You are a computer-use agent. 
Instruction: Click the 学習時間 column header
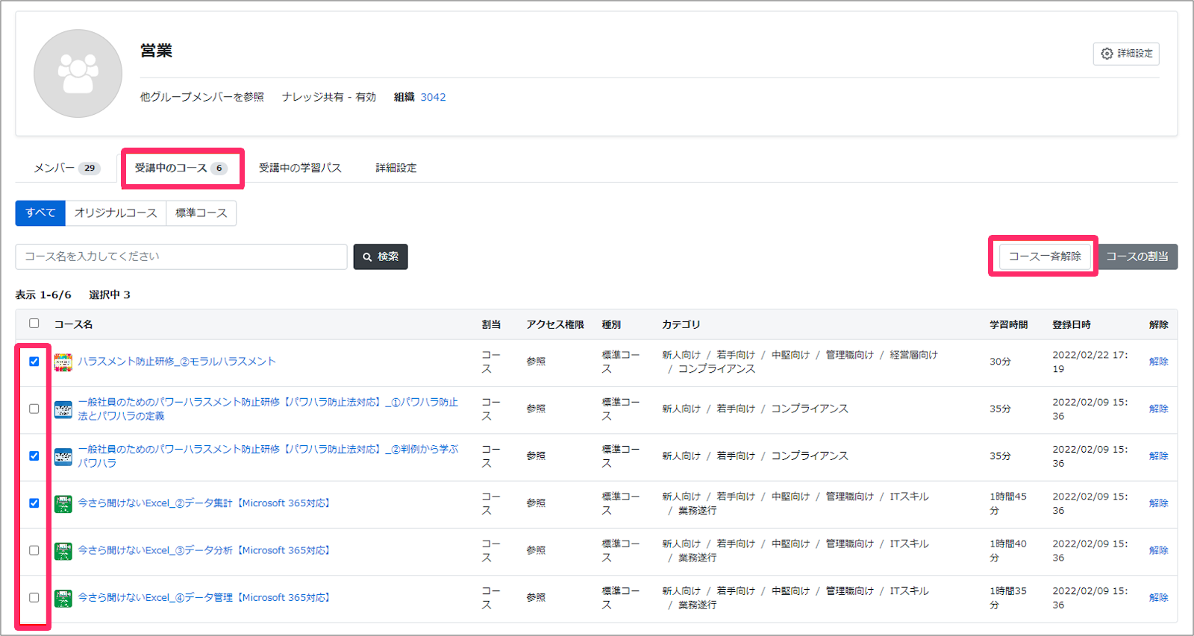tap(1009, 324)
